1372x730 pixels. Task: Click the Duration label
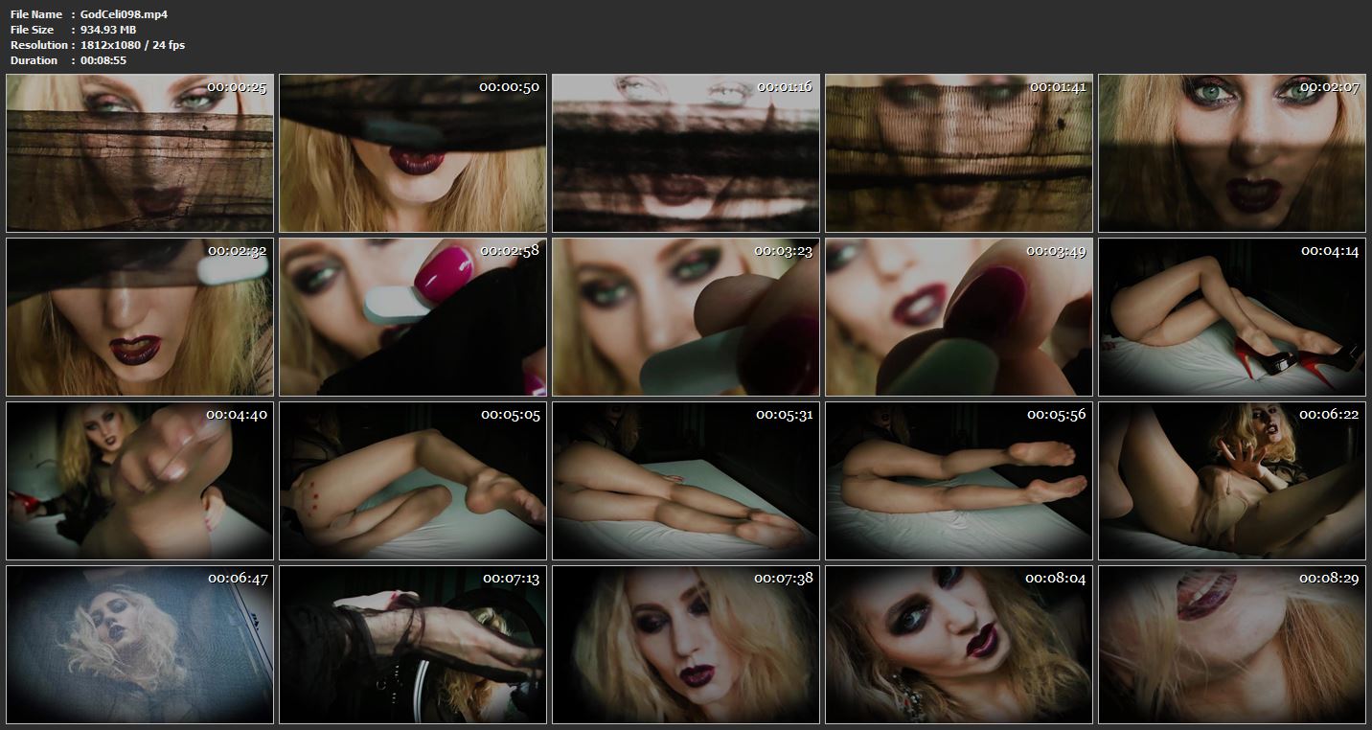(x=34, y=60)
